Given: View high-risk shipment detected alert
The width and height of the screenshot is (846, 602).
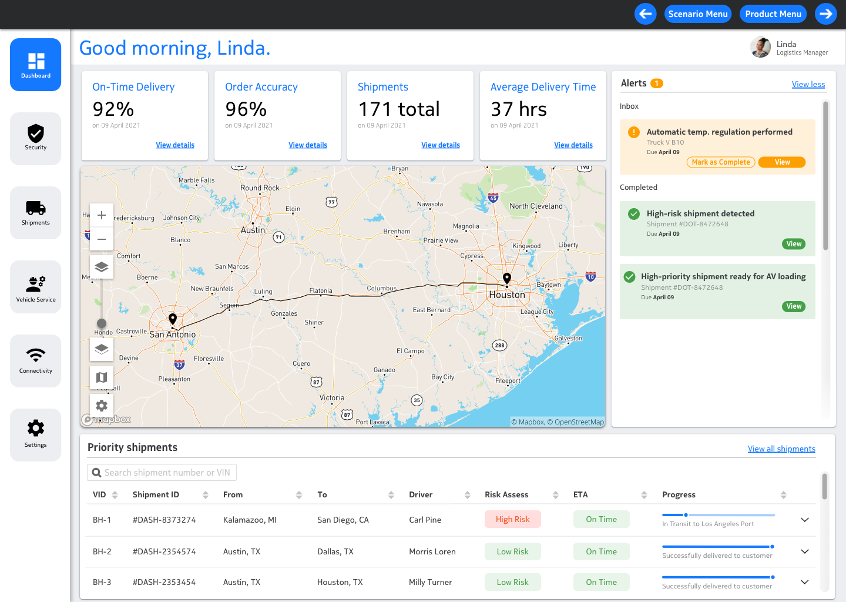Looking at the screenshot, I should pyautogui.click(x=794, y=244).
